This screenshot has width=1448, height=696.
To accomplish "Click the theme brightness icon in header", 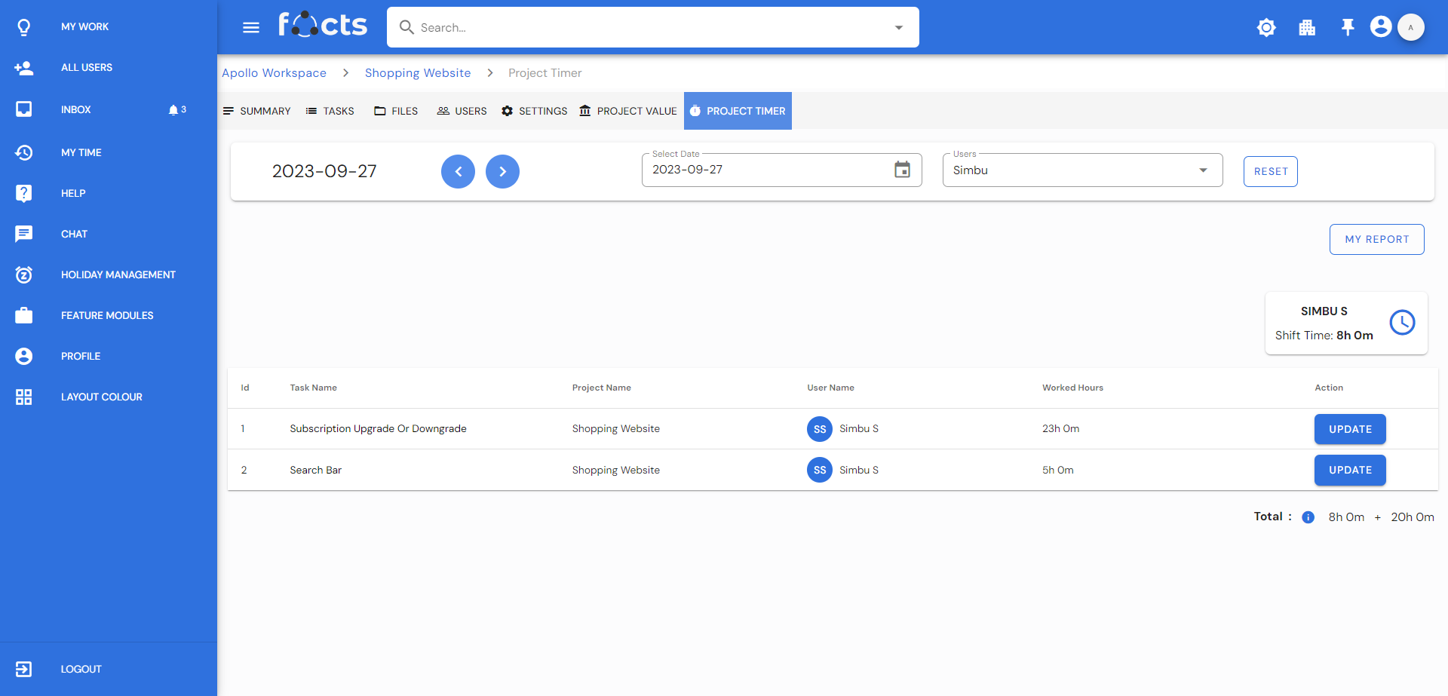I will pyautogui.click(x=1266, y=28).
